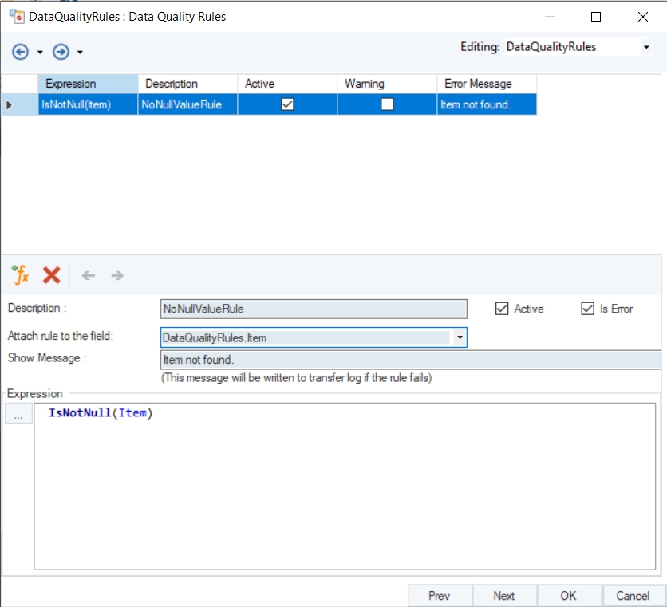This screenshot has width=667, height=607.
Task: Toggle the Is Error checkbox
Action: tap(588, 309)
